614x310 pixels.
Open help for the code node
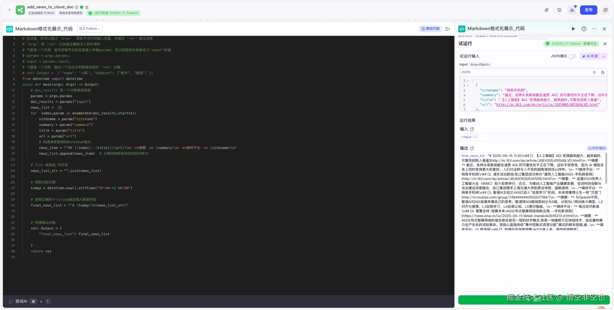click(x=584, y=29)
